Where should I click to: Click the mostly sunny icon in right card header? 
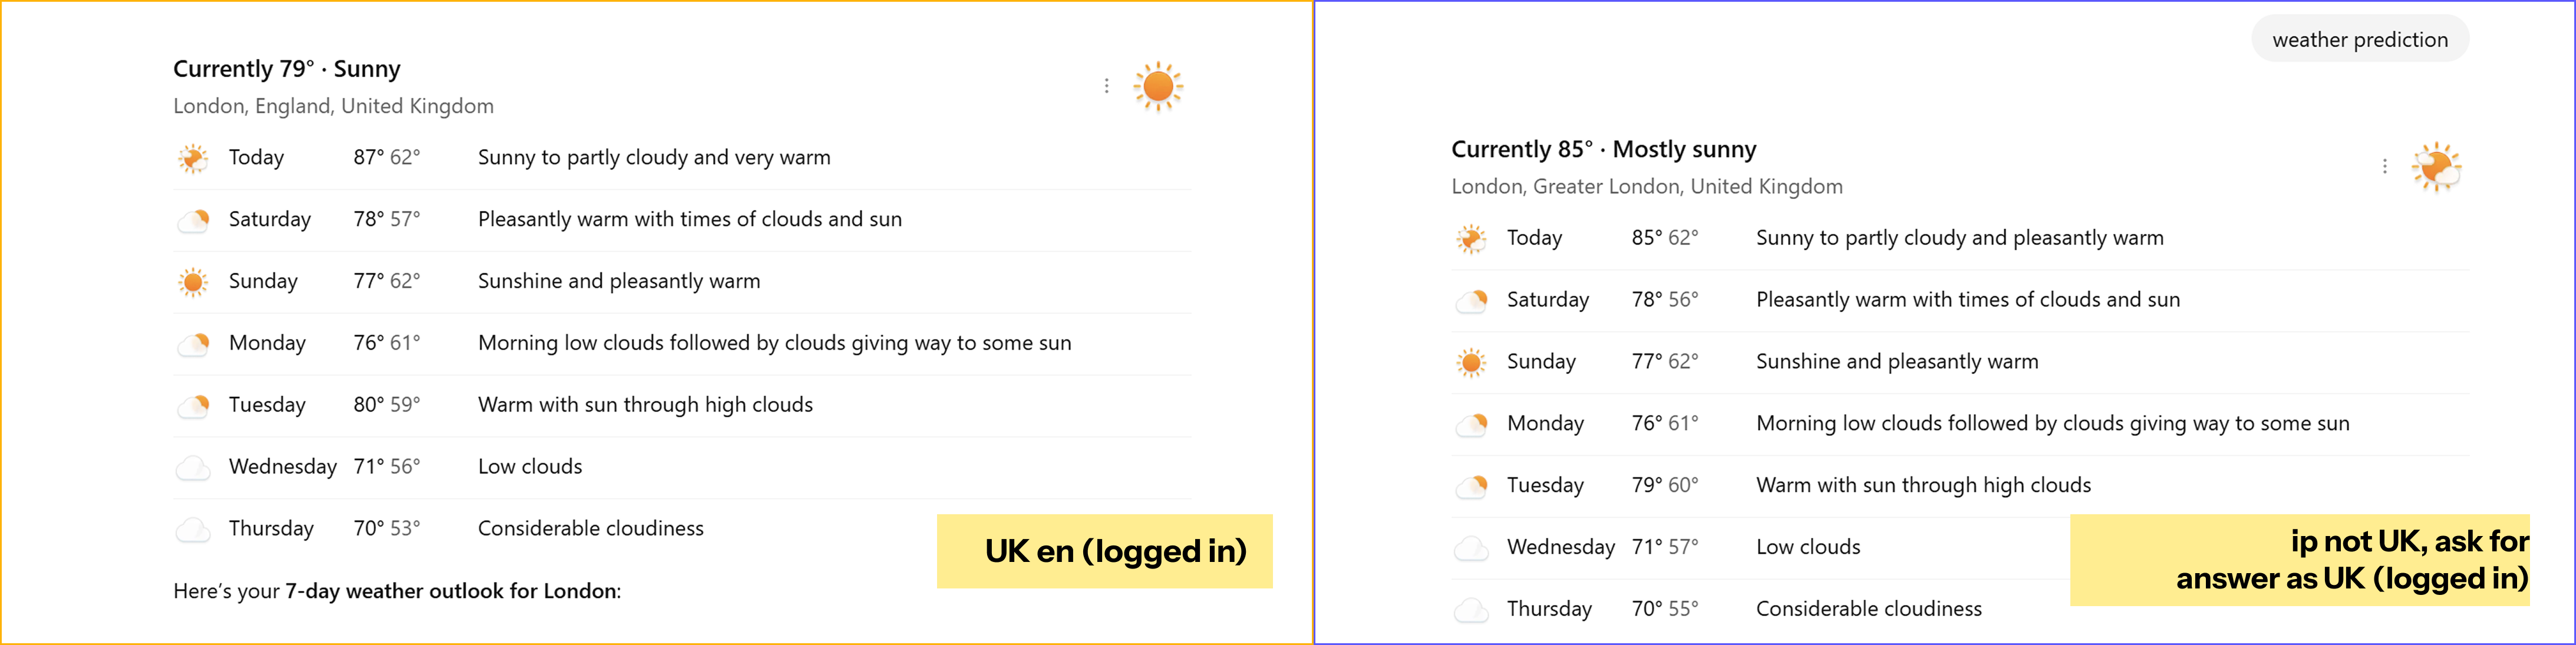(x=2436, y=166)
